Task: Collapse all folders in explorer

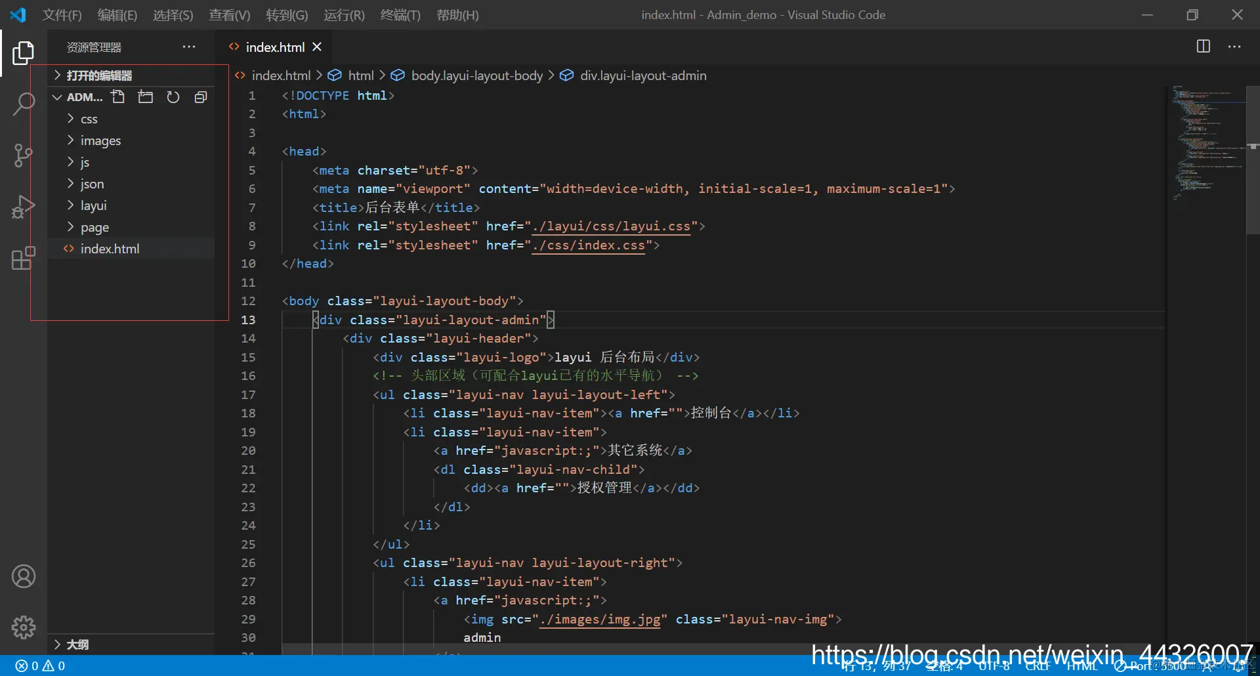Action: point(201,97)
